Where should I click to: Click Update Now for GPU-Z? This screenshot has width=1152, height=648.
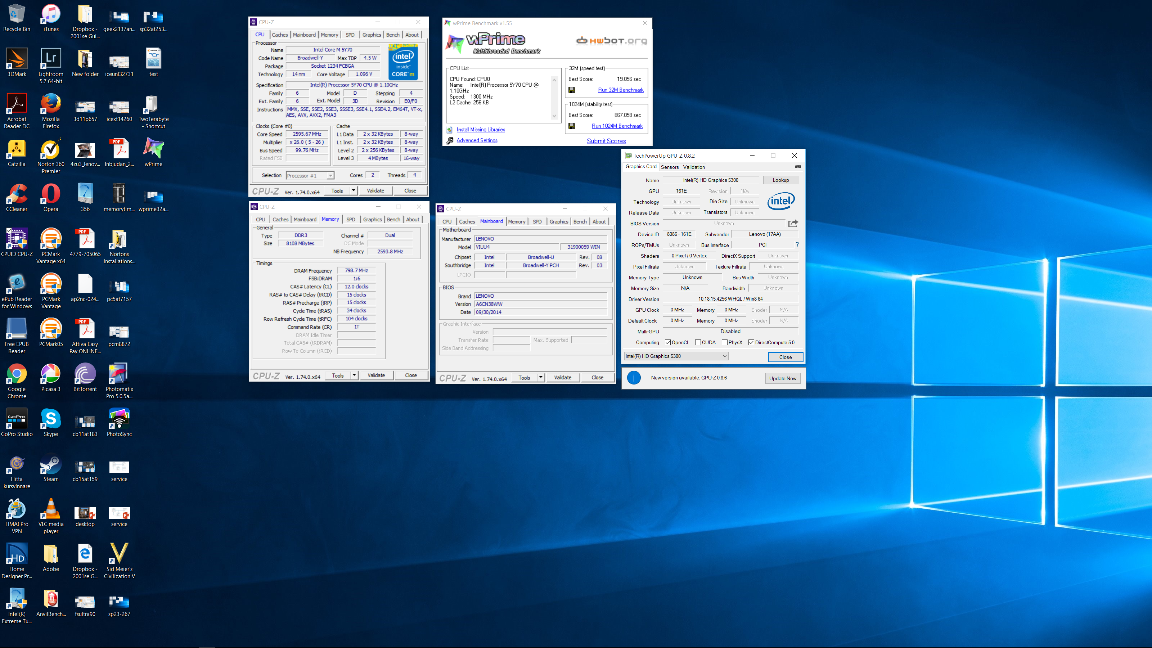(783, 378)
